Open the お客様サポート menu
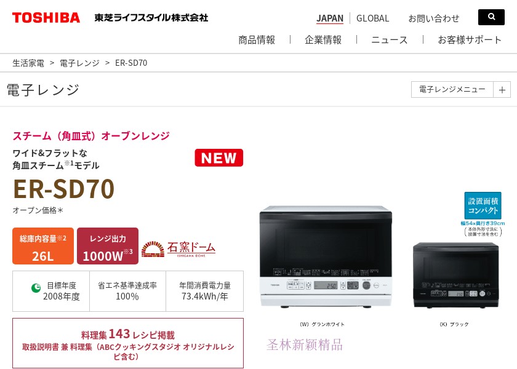 (x=470, y=40)
